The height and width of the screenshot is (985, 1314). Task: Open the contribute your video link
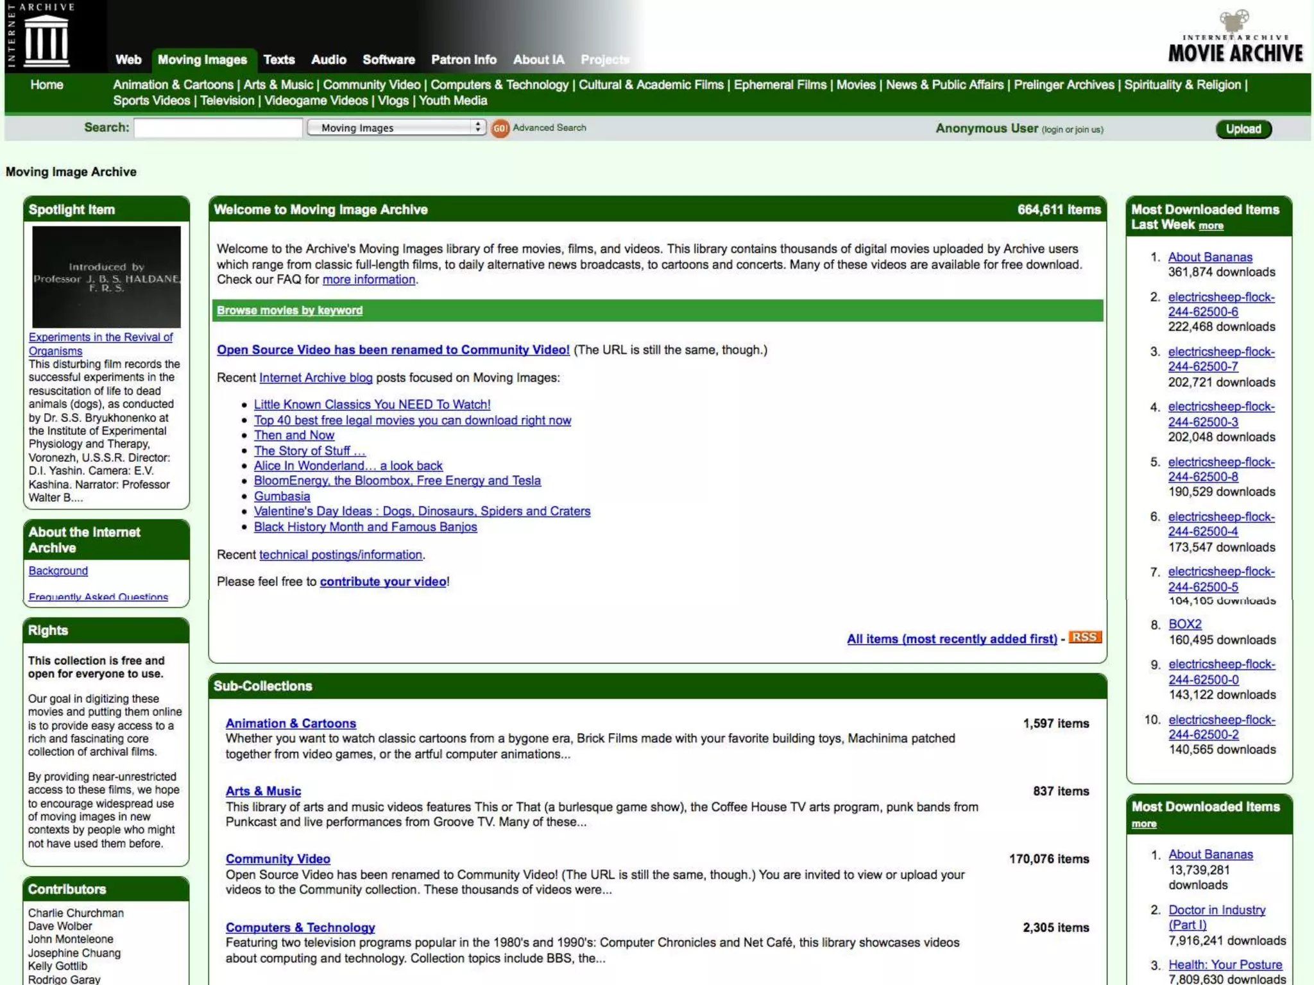coord(383,582)
